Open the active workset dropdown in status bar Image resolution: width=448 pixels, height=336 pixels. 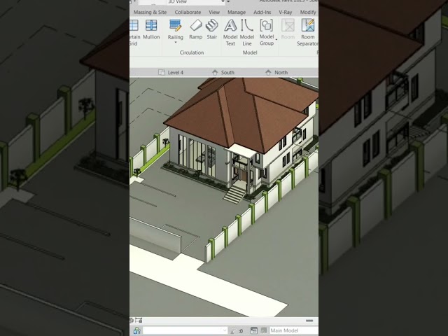click(185, 330)
